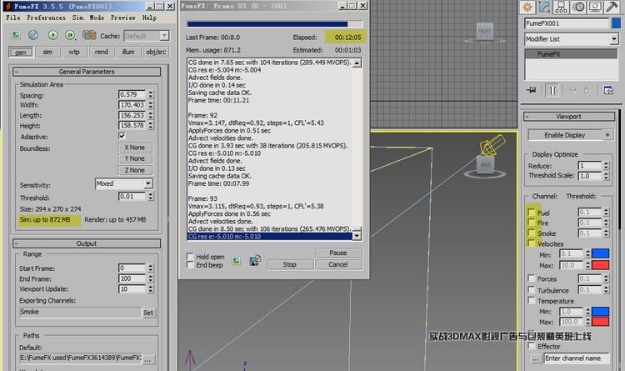This screenshot has width=625, height=371.
Task: Click Remove Modifier trash icon
Action: pyautogui.click(x=587, y=90)
